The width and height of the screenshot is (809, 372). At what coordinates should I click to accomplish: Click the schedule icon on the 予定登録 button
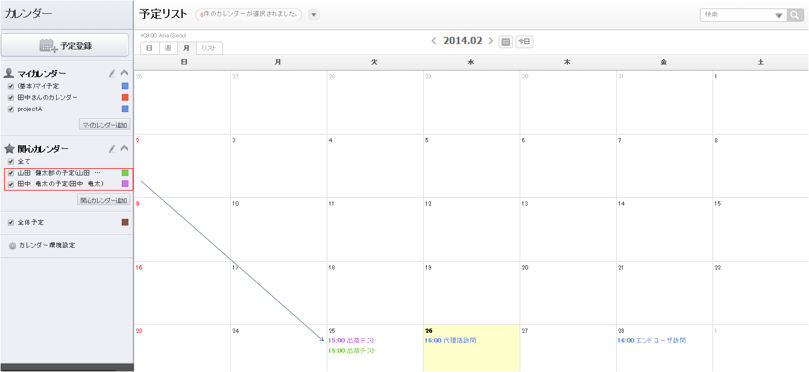coord(48,45)
